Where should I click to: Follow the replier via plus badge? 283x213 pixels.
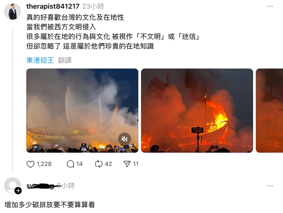tap(18, 190)
